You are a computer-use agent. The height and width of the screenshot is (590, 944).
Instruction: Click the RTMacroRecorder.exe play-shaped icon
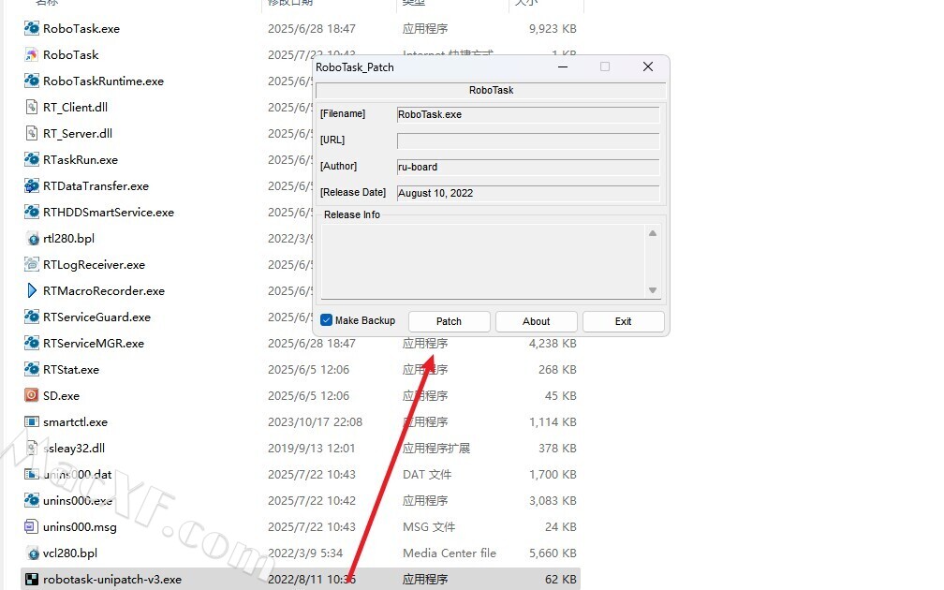[x=31, y=290]
